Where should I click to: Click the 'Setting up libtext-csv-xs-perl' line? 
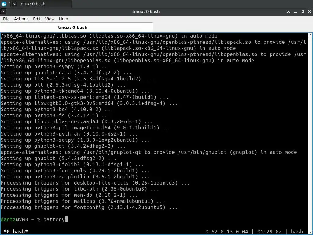pyautogui.click(x=84, y=97)
